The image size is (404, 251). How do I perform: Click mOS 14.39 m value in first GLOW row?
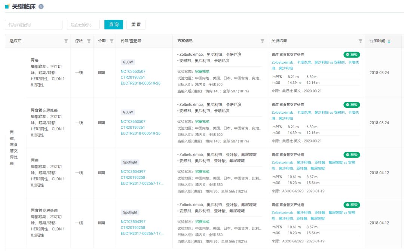click(x=294, y=83)
